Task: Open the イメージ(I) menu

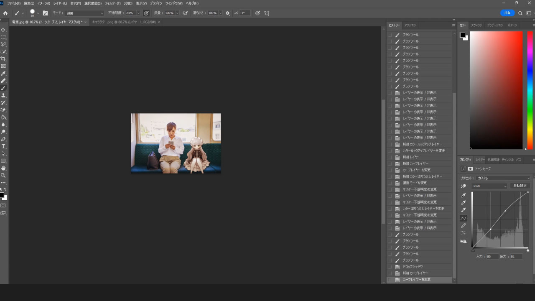Action: 44,3
